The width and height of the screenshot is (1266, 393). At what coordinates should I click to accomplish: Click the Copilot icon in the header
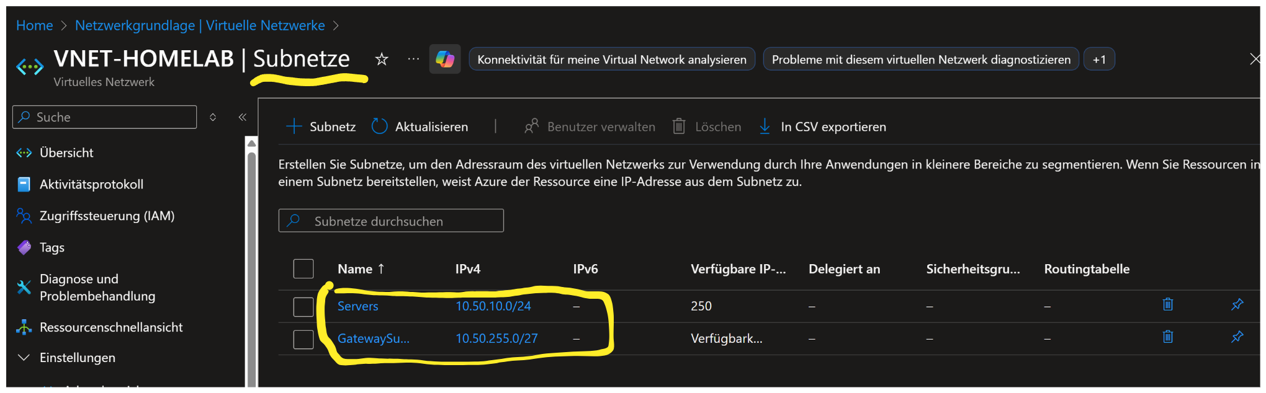(444, 60)
